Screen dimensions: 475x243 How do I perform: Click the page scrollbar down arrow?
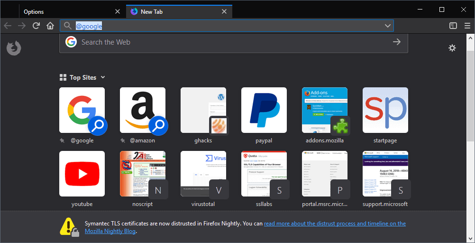pos(470,238)
